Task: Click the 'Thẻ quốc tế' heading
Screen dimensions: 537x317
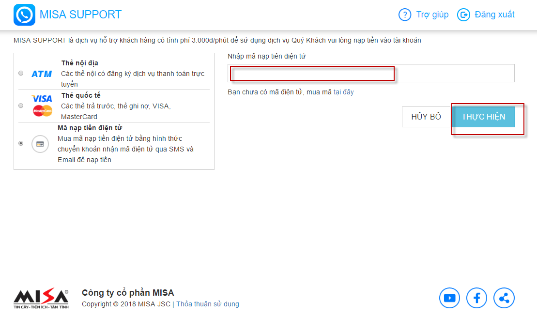Action: coord(81,95)
